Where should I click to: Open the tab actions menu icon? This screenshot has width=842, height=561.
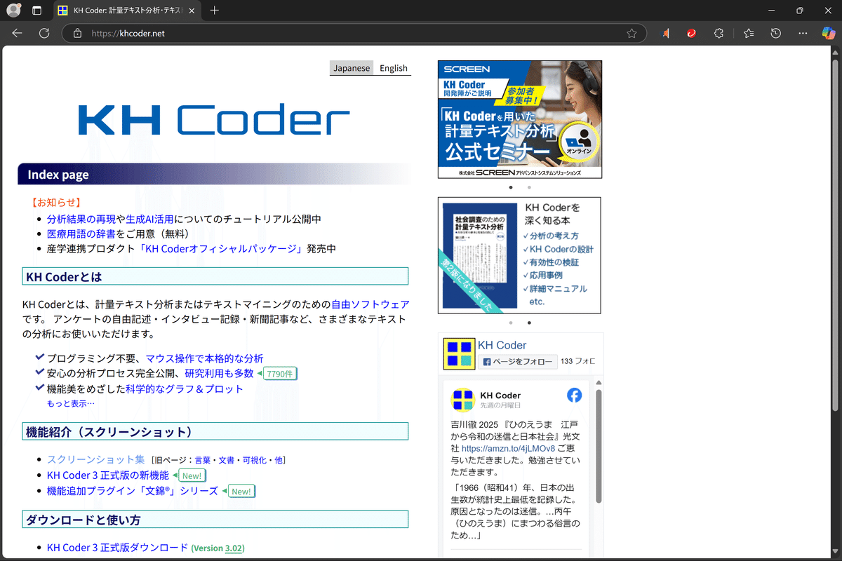coord(36,11)
